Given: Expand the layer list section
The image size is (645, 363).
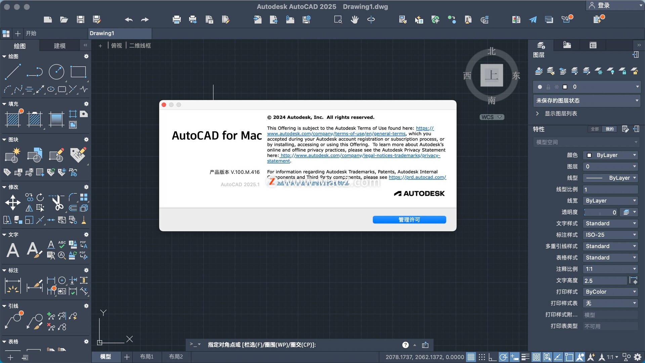Looking at the screenshot, I should tap(537, 113).
